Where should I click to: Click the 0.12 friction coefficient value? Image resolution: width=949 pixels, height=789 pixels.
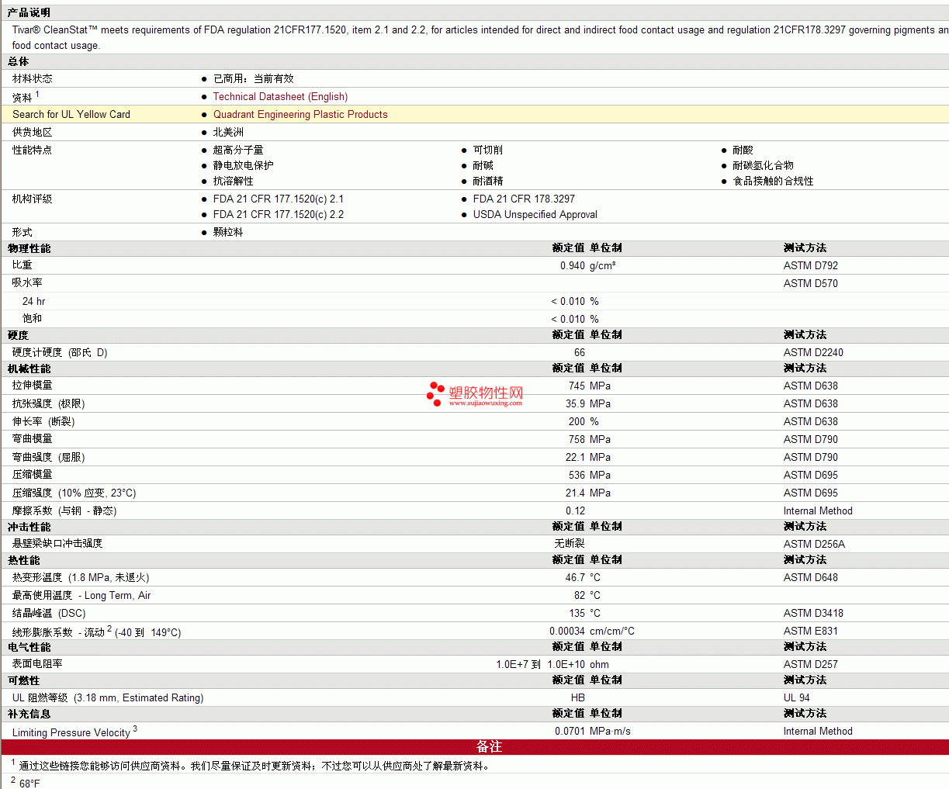point(576,510)
